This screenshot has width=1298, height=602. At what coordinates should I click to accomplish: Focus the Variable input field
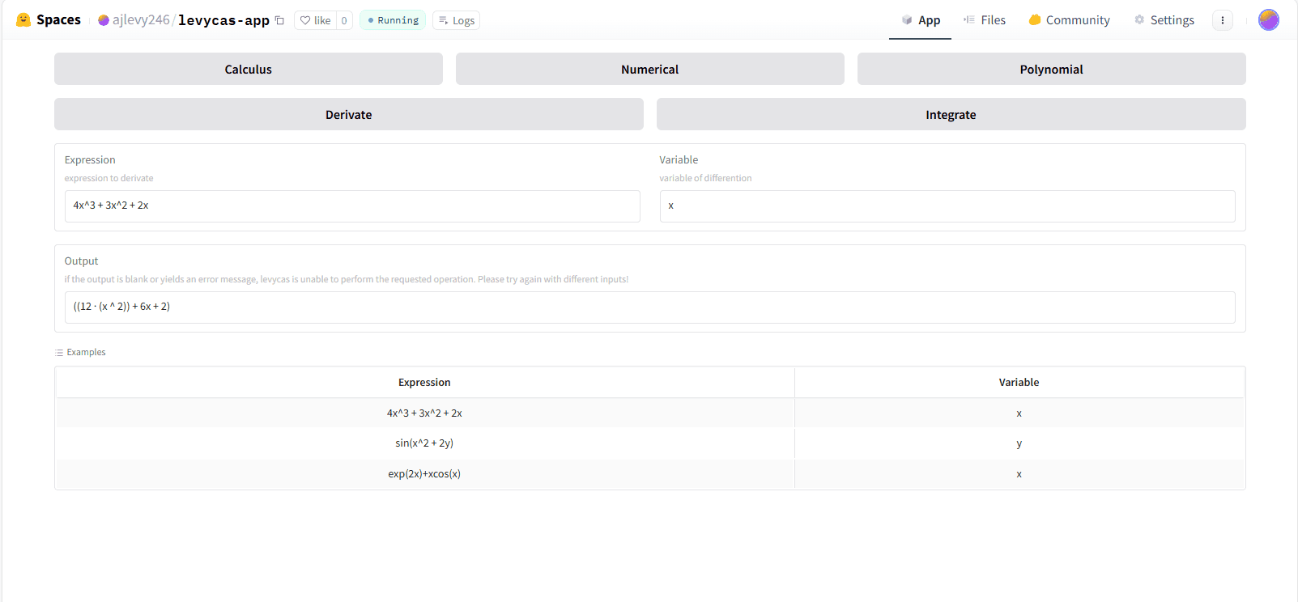[947, 206]
